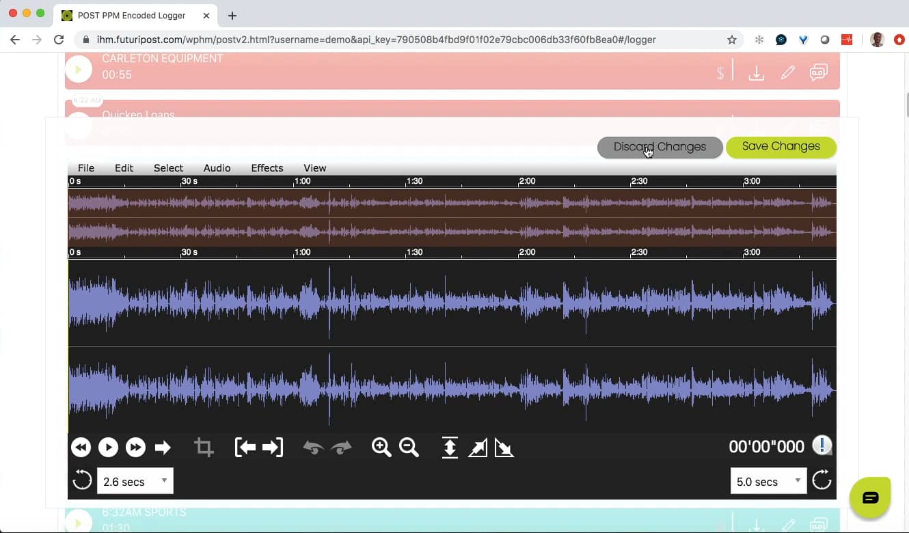Click the dark blue circular extension icon
The image size is (909, 533).
tap(781, 40)
